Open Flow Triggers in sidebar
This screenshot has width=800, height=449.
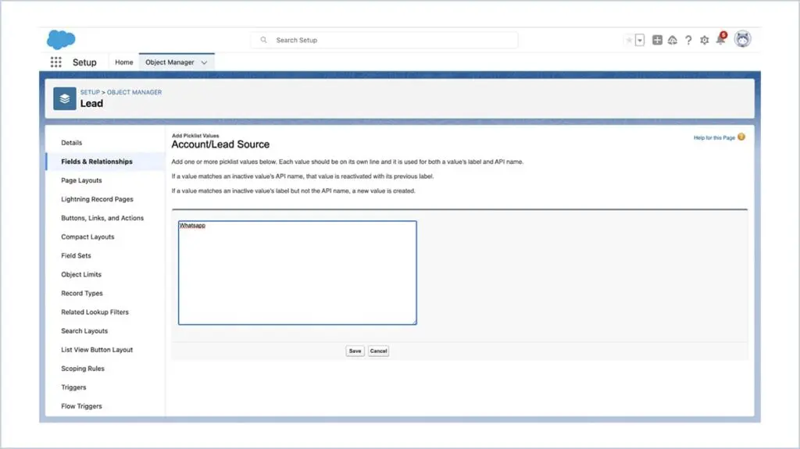coord(81,406)
